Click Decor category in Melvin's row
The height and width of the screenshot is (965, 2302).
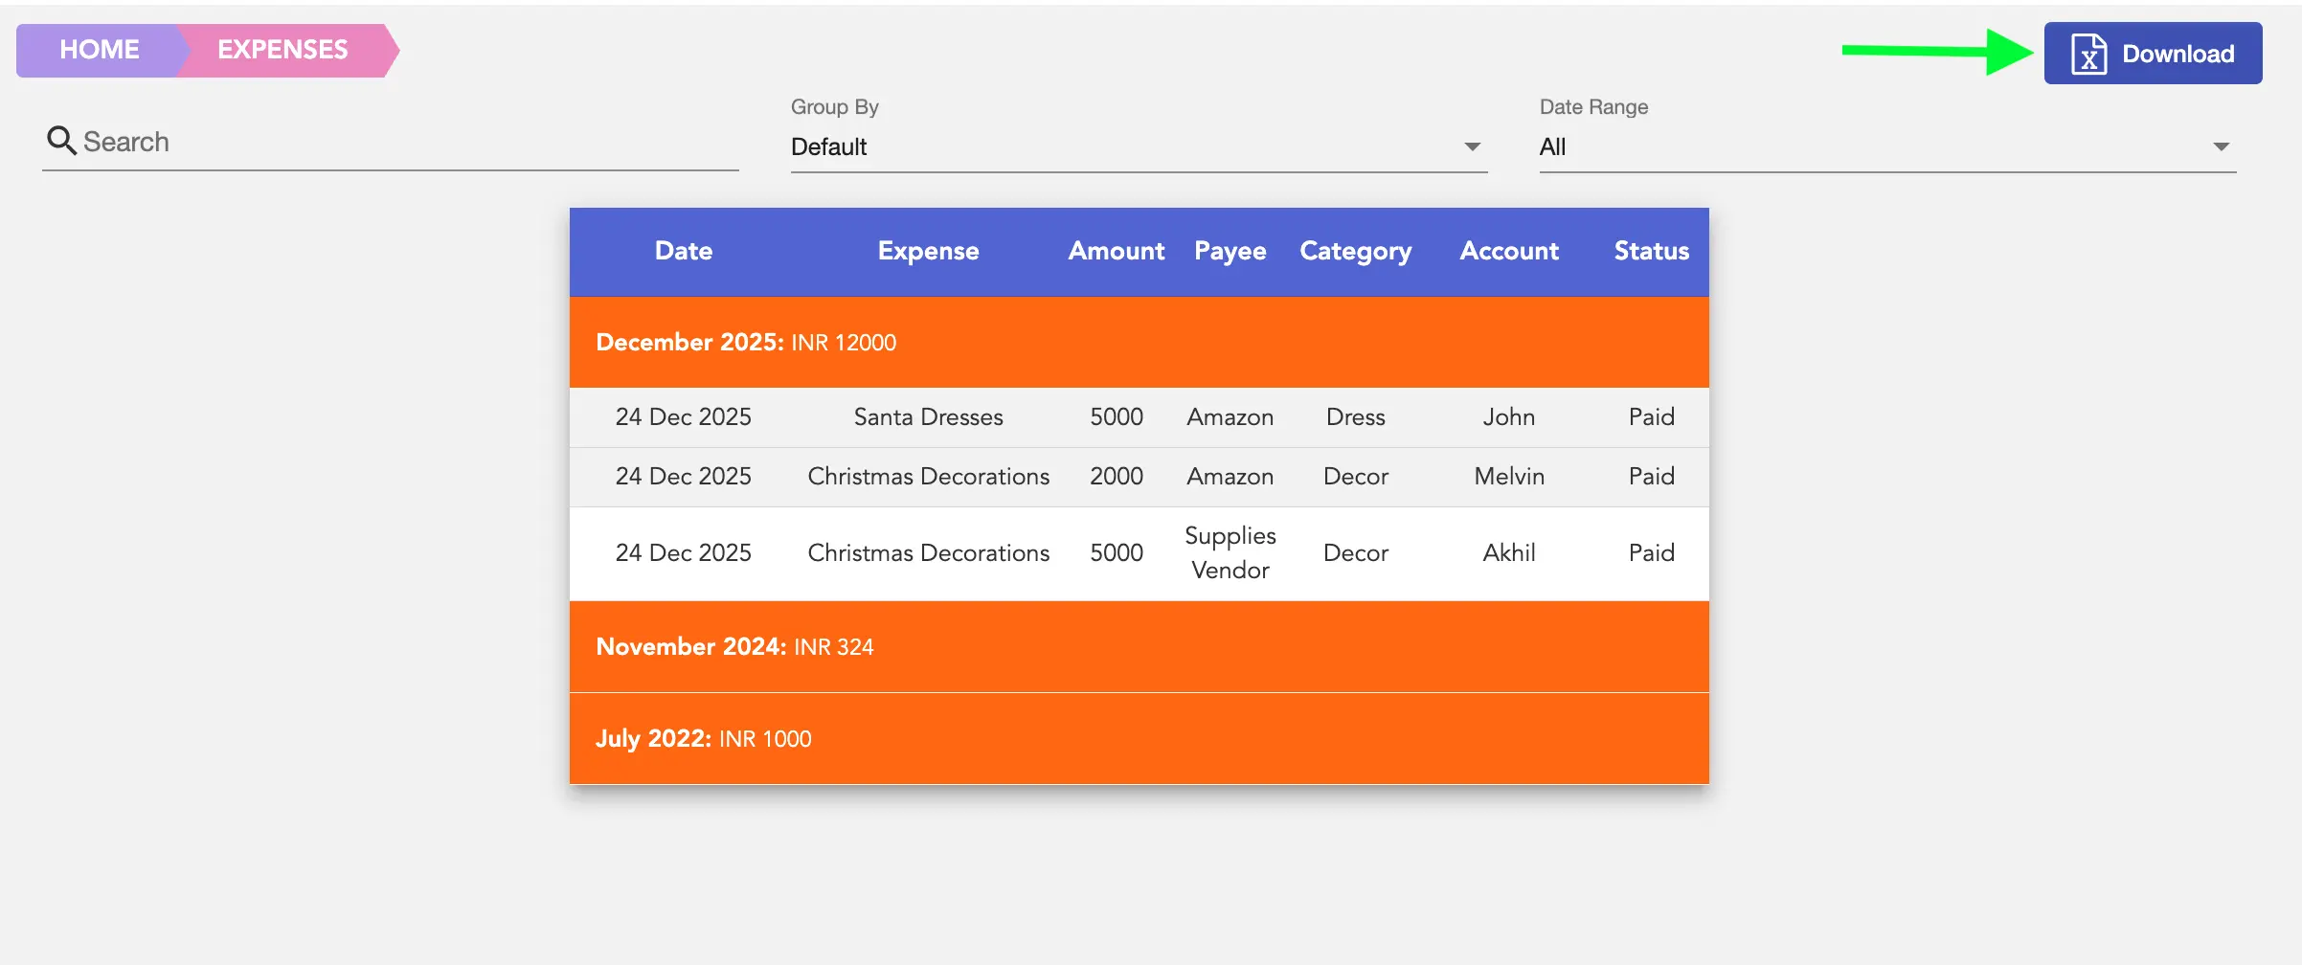coord(1356,476)
